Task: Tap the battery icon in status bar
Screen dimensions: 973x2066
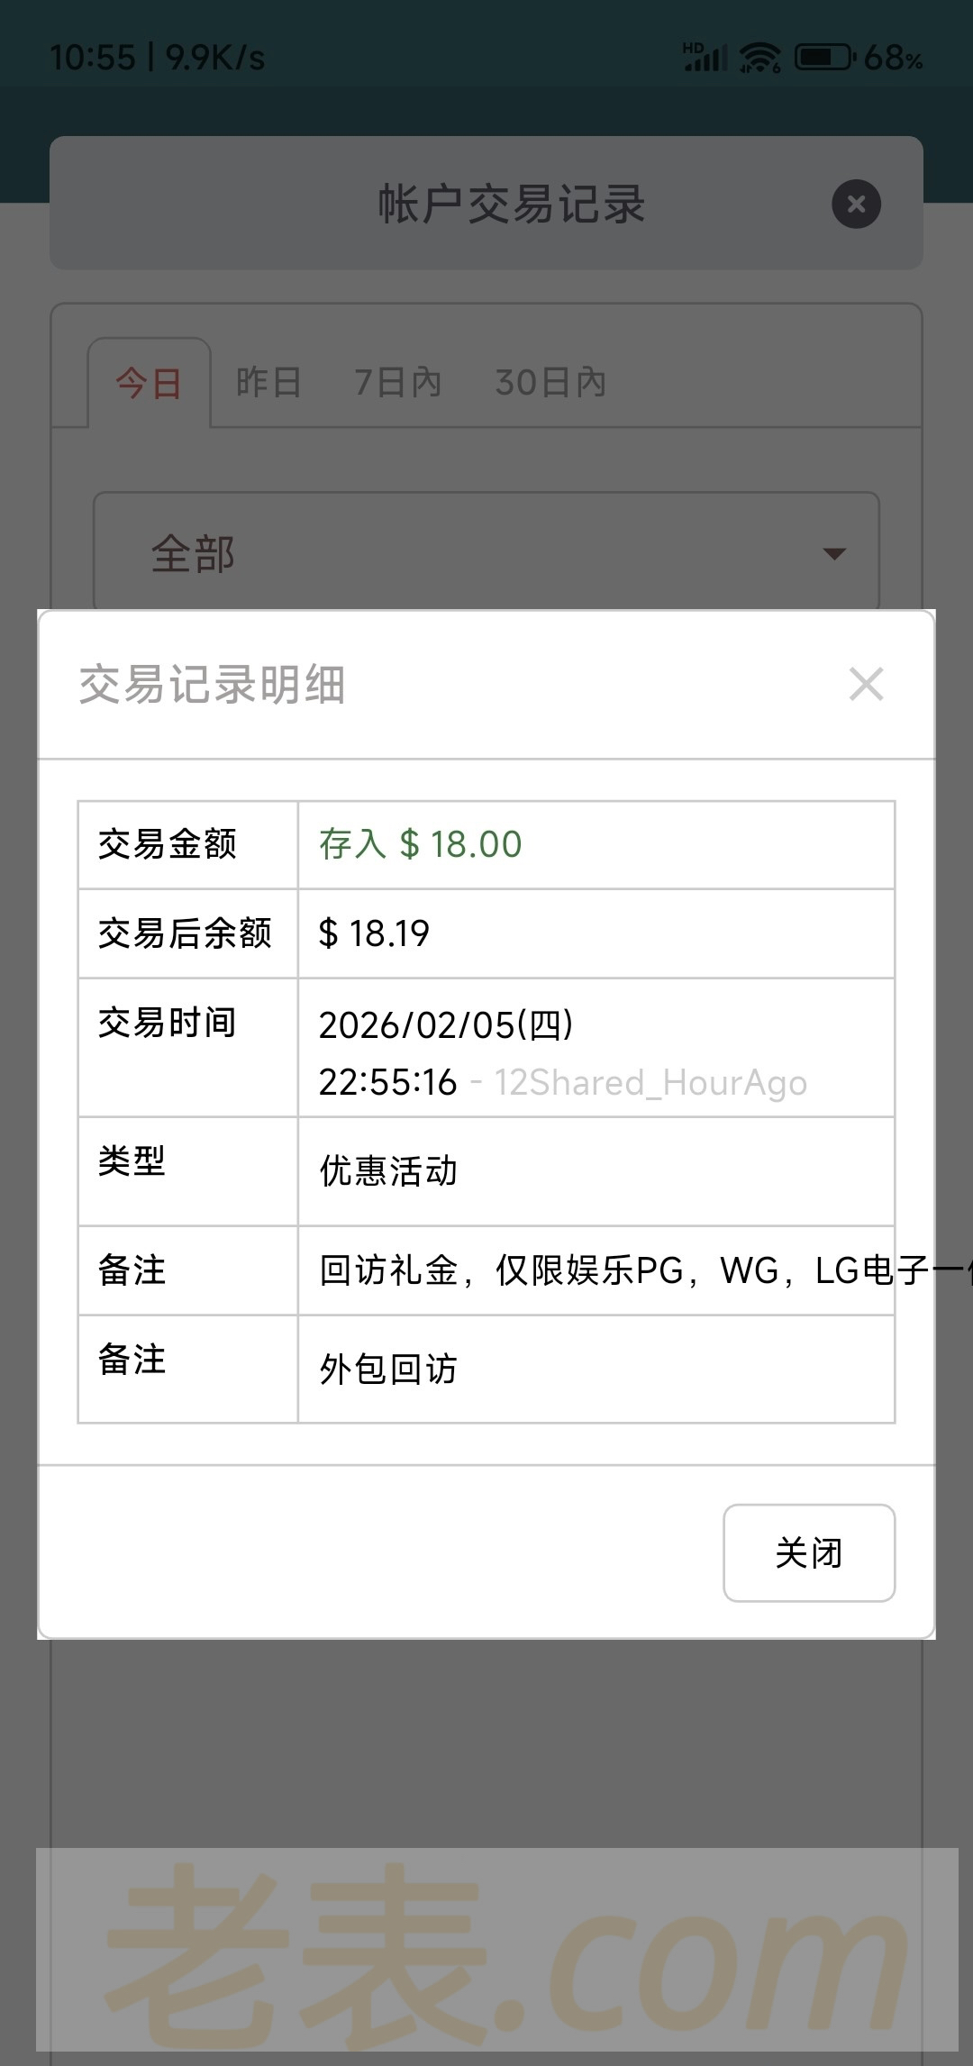Action: coord(823,59)
